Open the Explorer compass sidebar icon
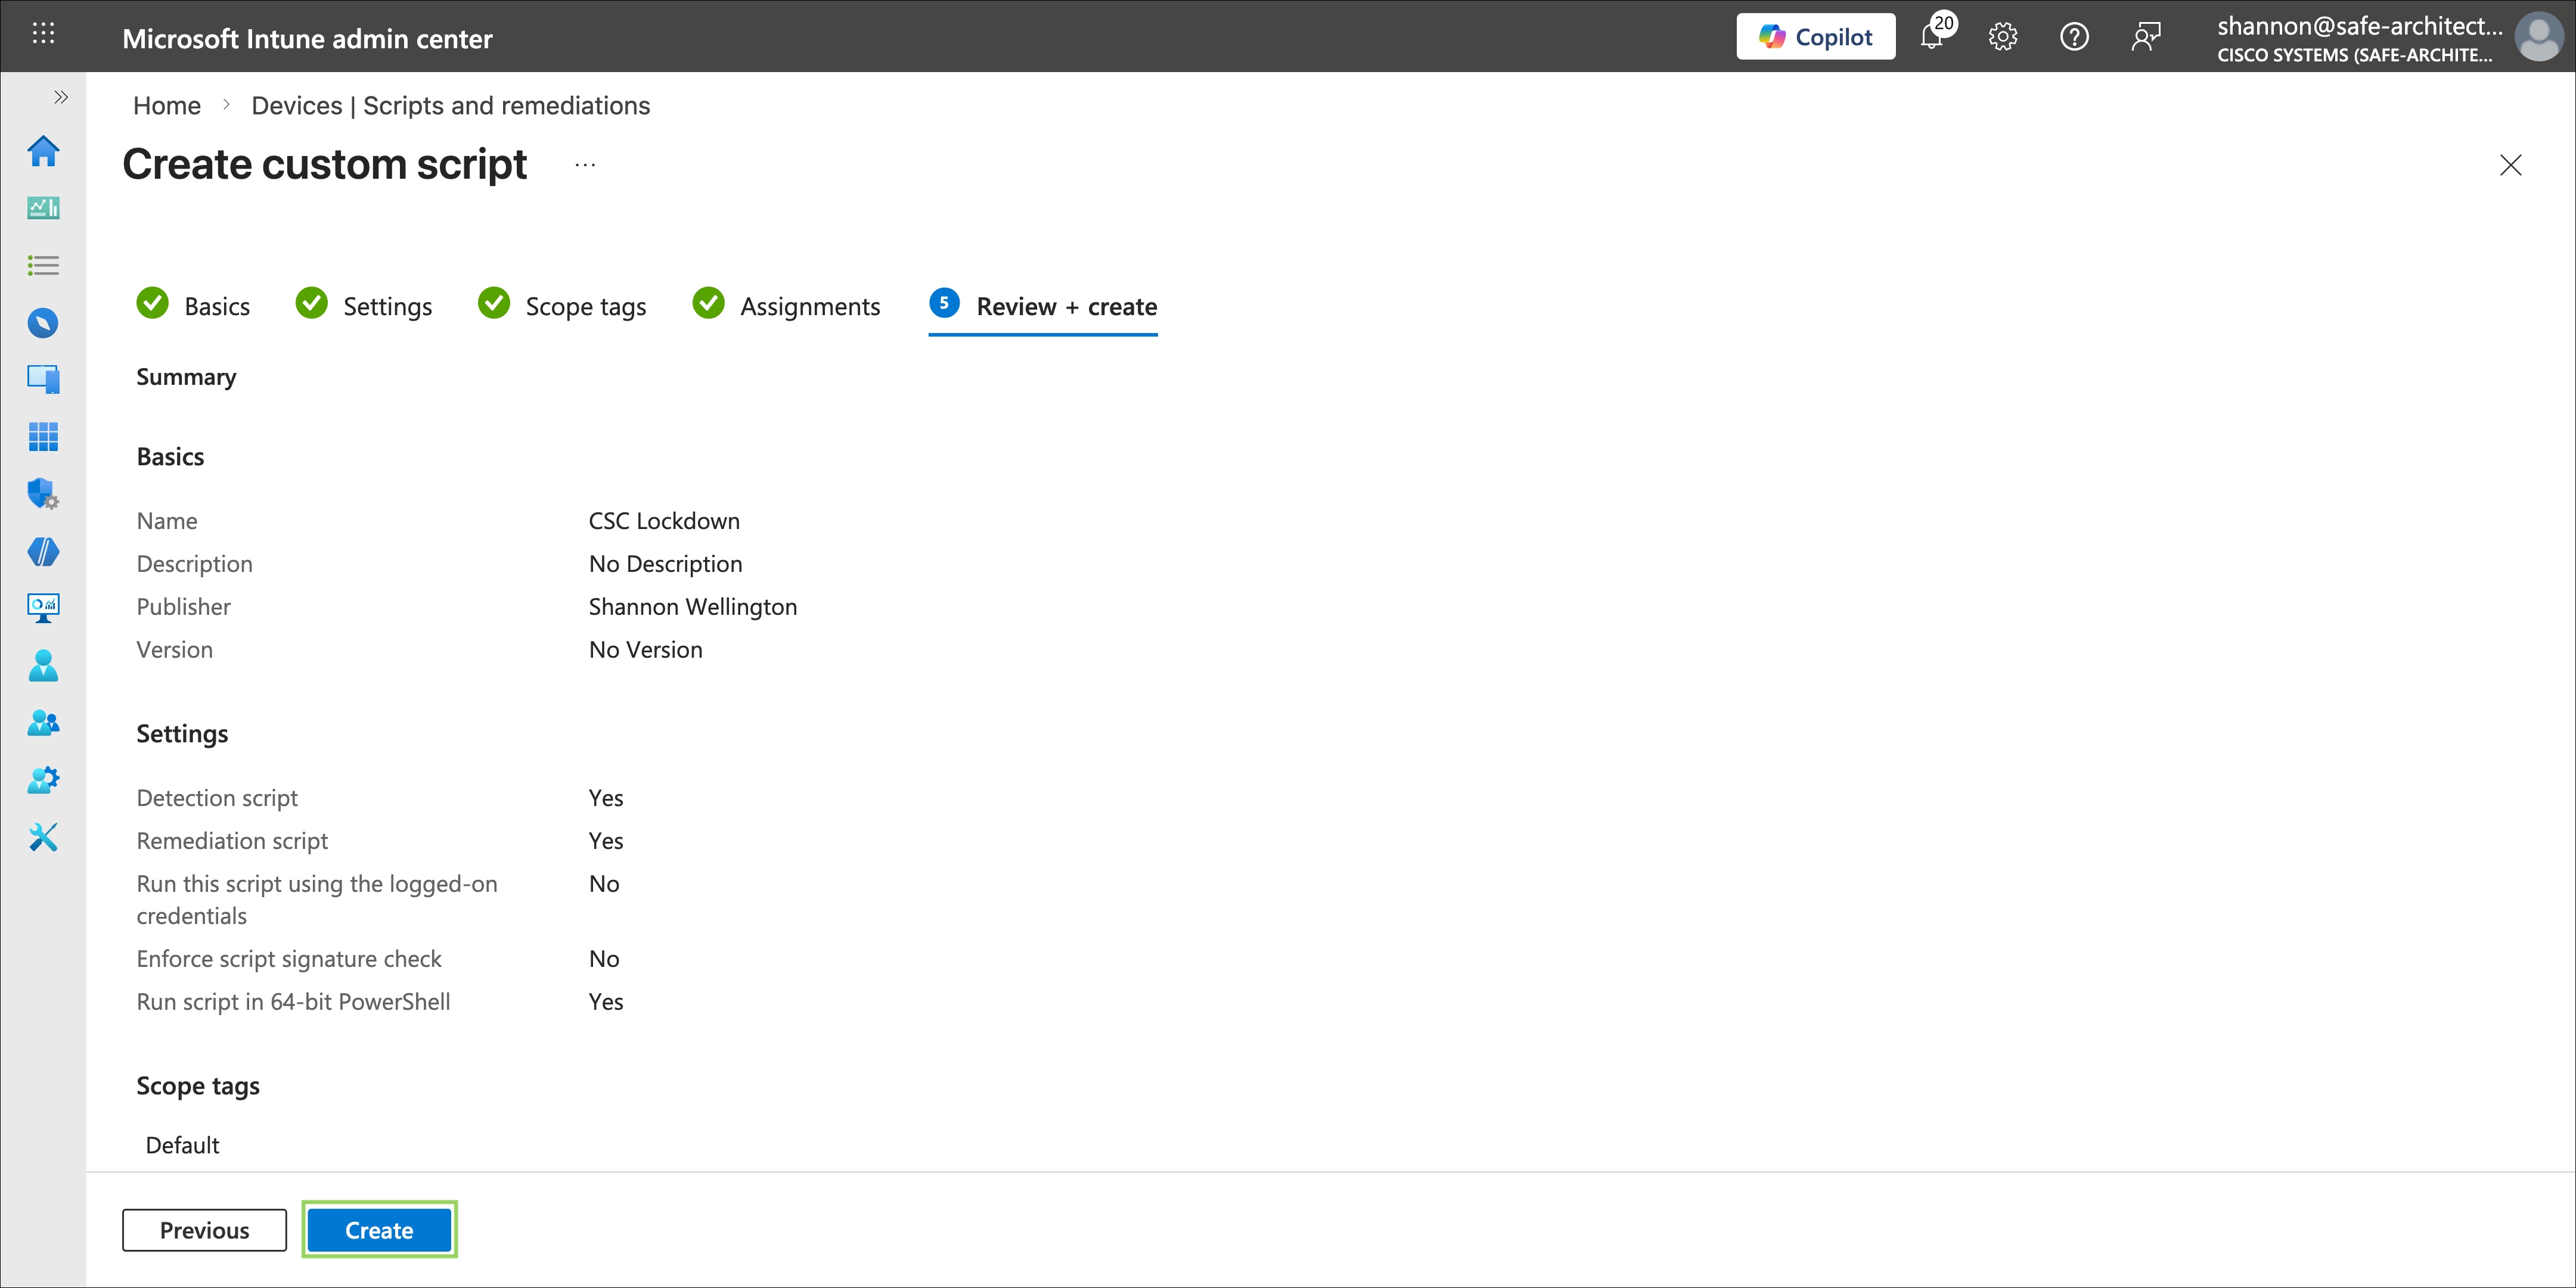 [43, 323]
